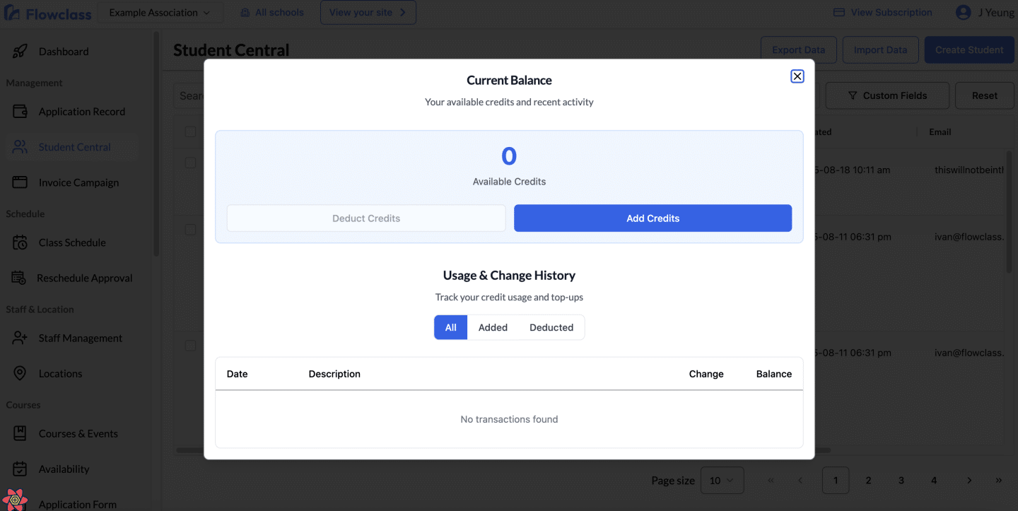Jump to the last page arrow
The width and height of the screenshot is (1018, 511).
point(999,481)
